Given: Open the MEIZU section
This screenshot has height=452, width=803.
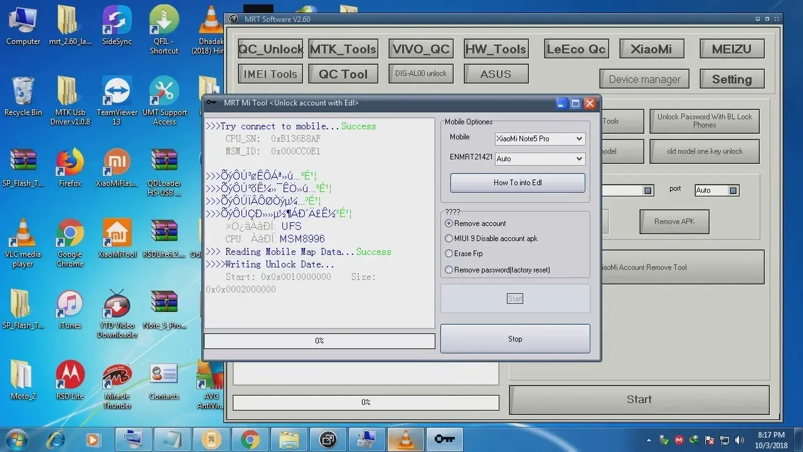Looking at the screenshot, I should 731,49.
